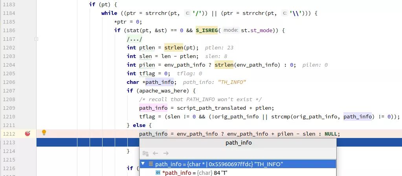Click the highlighted execution line 1213
Viewport: 402px width, 176px height.
coord(219,142)
